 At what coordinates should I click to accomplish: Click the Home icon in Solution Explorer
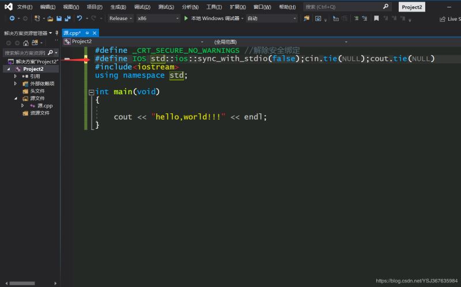pos(27,43)
